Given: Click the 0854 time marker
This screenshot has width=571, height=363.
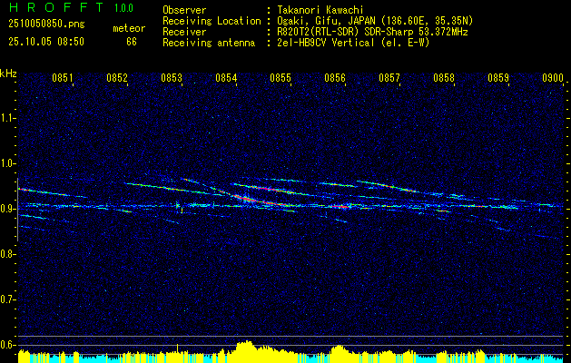Looking at the screenshot, I should pos(226,78).
